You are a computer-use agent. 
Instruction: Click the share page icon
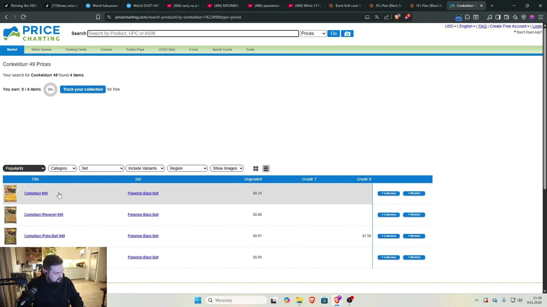[386, 17]
